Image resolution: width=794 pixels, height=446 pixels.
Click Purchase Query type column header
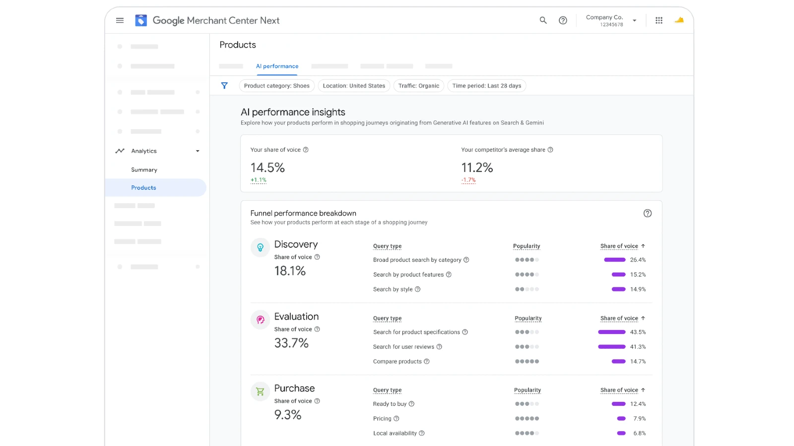tap(388, 390)
